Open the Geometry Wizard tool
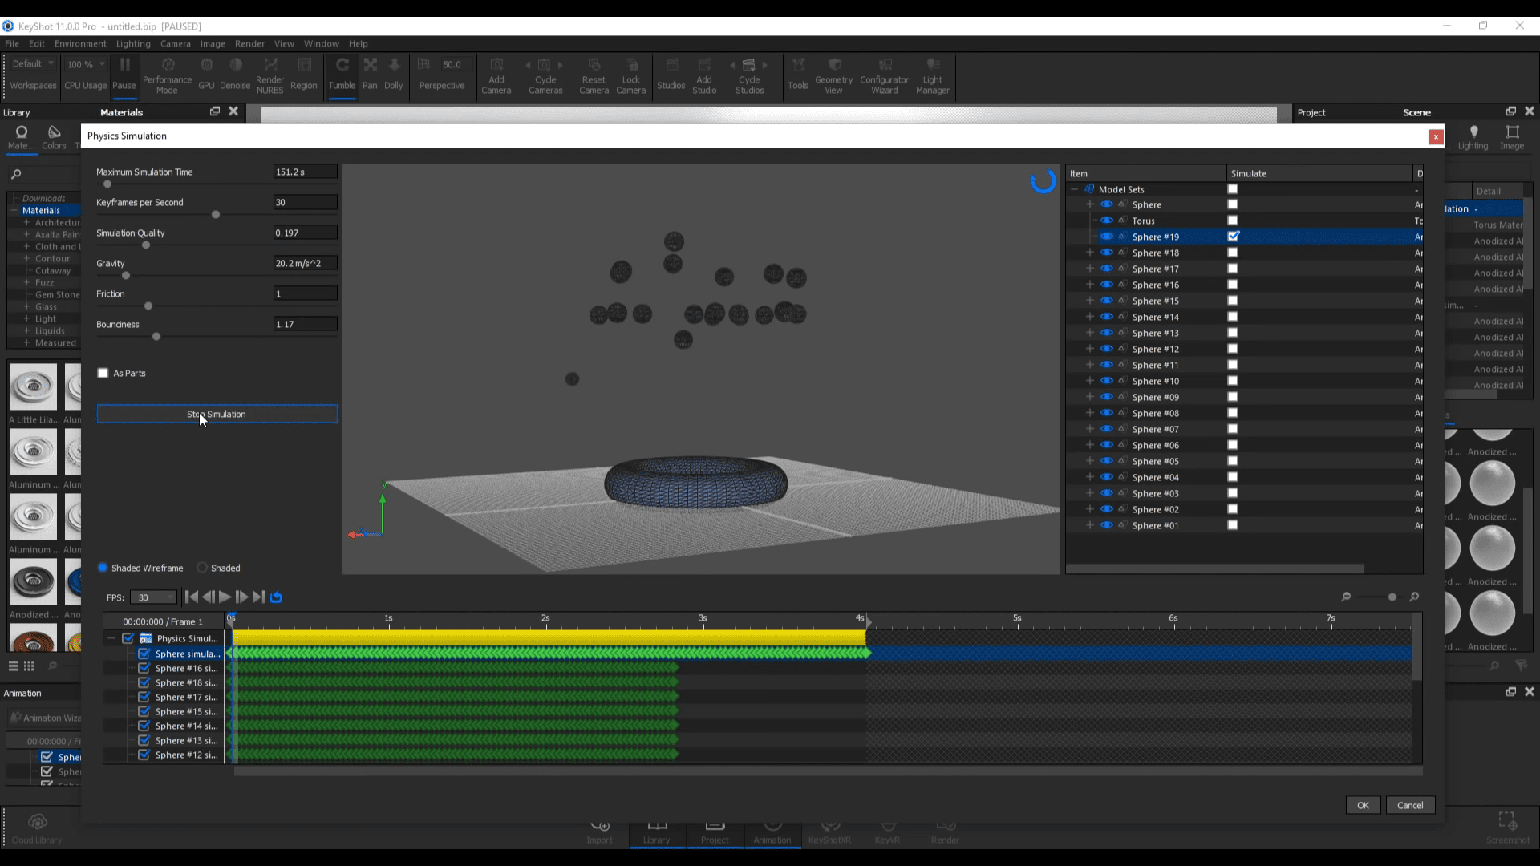1540x866 pixels. [x=836, y=74]
